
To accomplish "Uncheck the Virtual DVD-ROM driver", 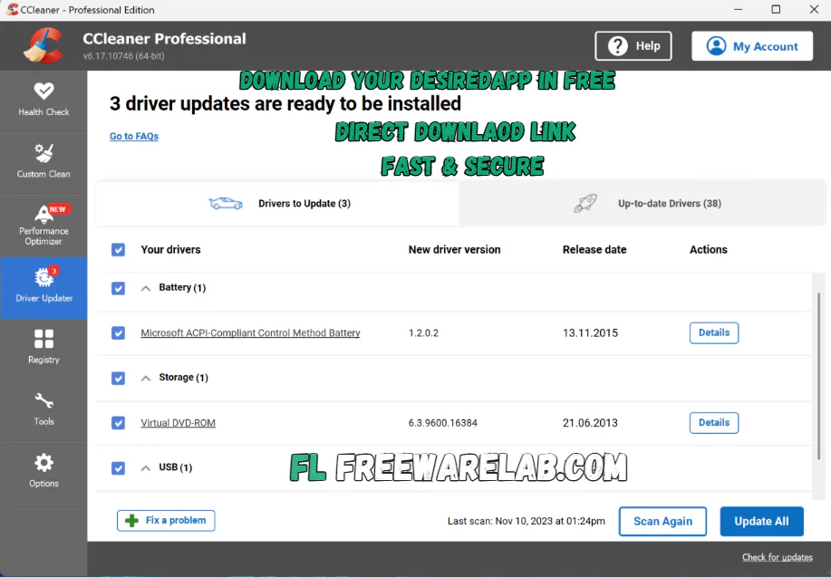I will (118, 422).
